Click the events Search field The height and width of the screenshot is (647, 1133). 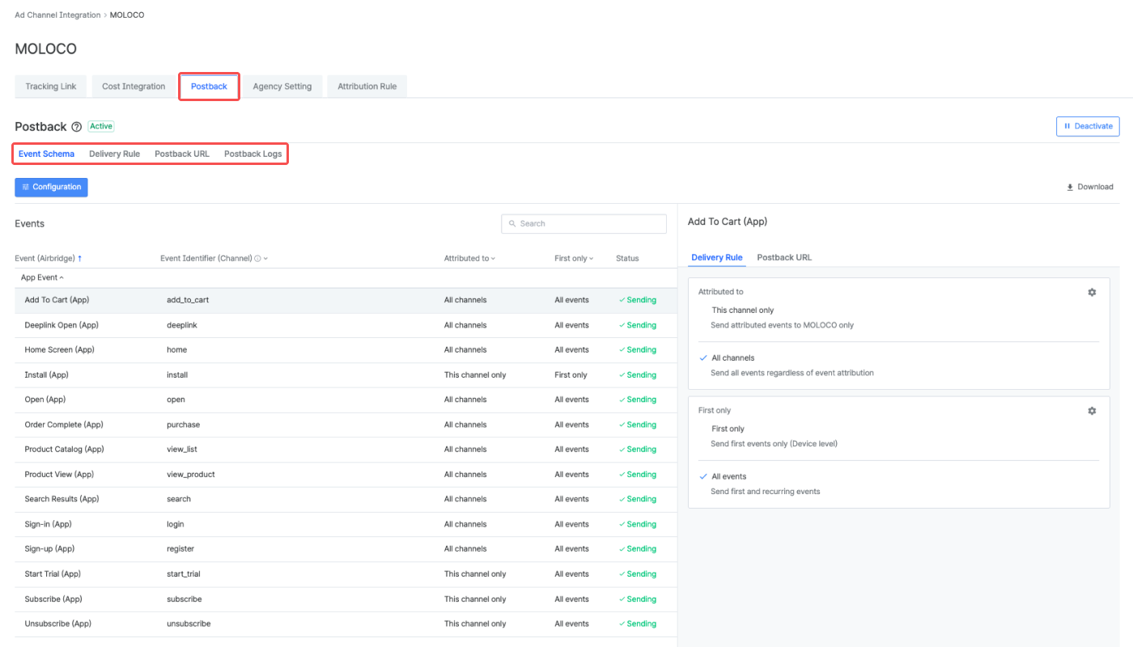(583, 224)
